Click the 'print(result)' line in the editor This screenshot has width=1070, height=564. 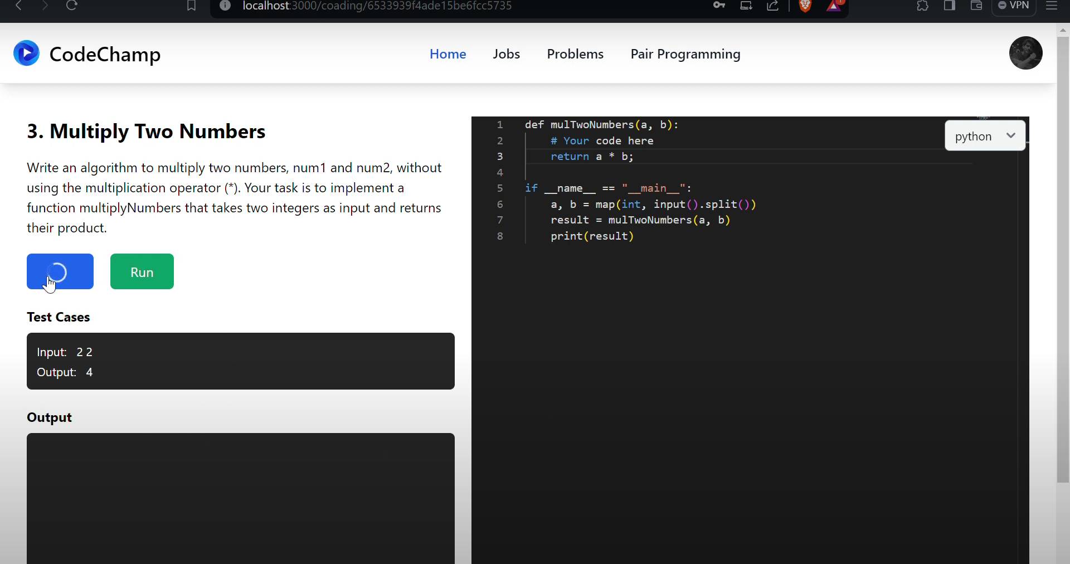592,236
